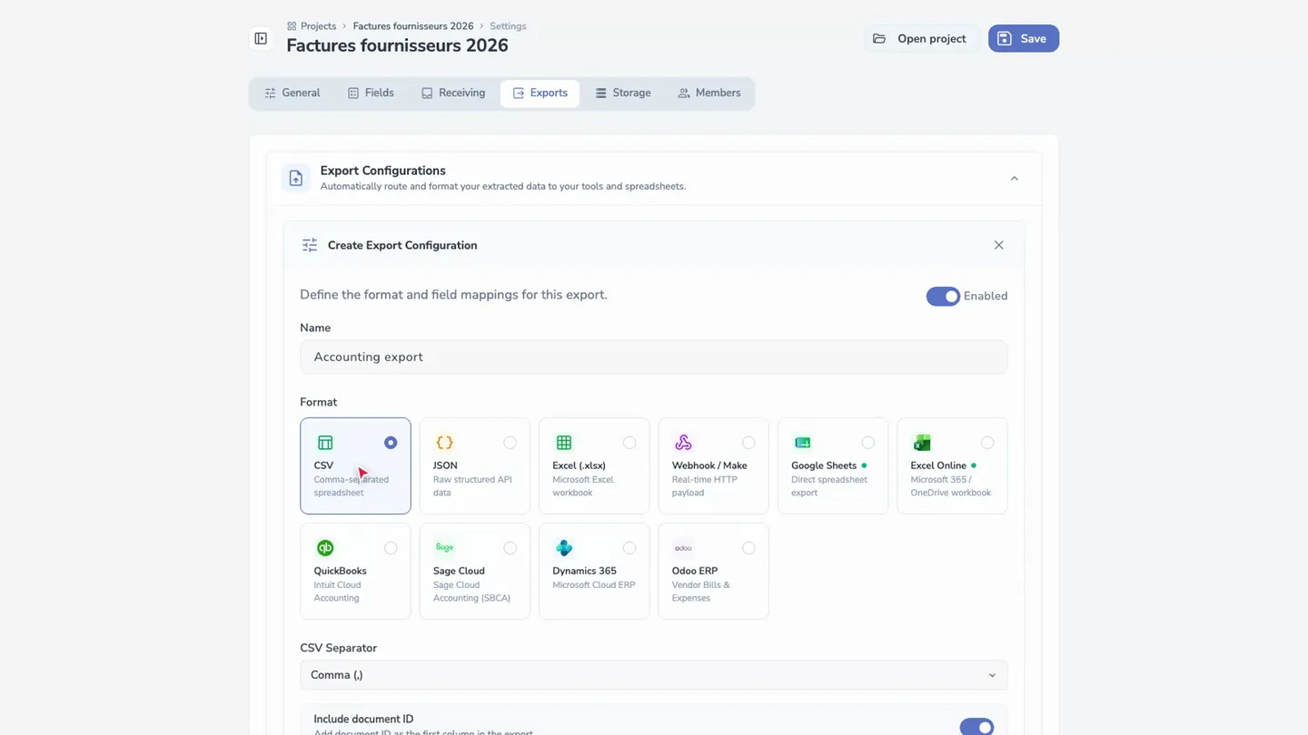Click the Dynamics 365 logo icon
This screenshot has width=1308, height=735.
coord(564,548)
